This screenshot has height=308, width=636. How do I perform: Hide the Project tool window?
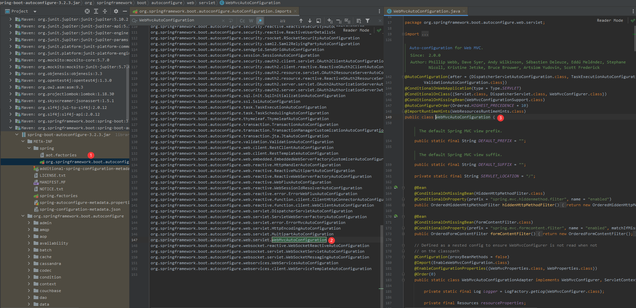point(125,11)
